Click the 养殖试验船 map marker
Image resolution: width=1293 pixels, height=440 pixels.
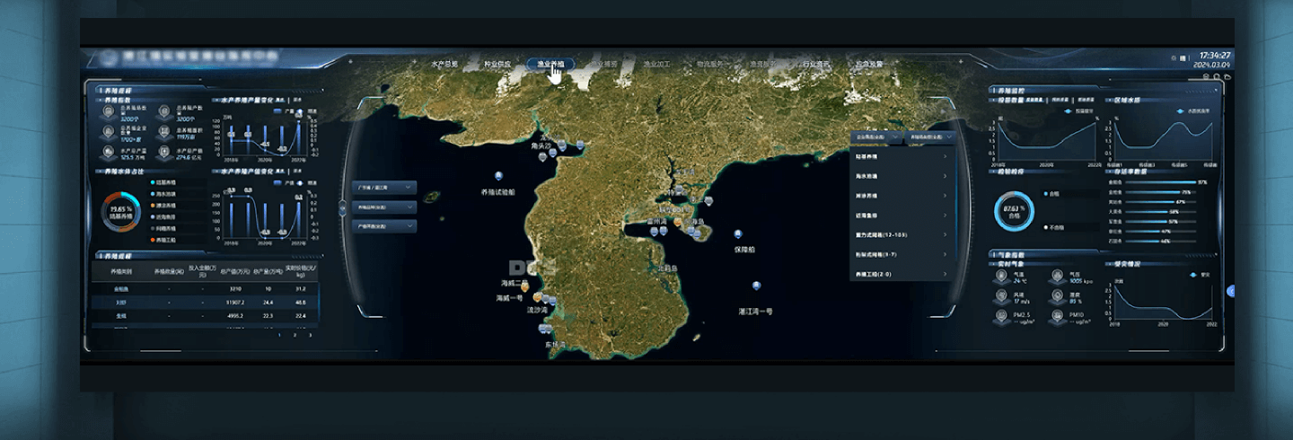pos(498,176)
